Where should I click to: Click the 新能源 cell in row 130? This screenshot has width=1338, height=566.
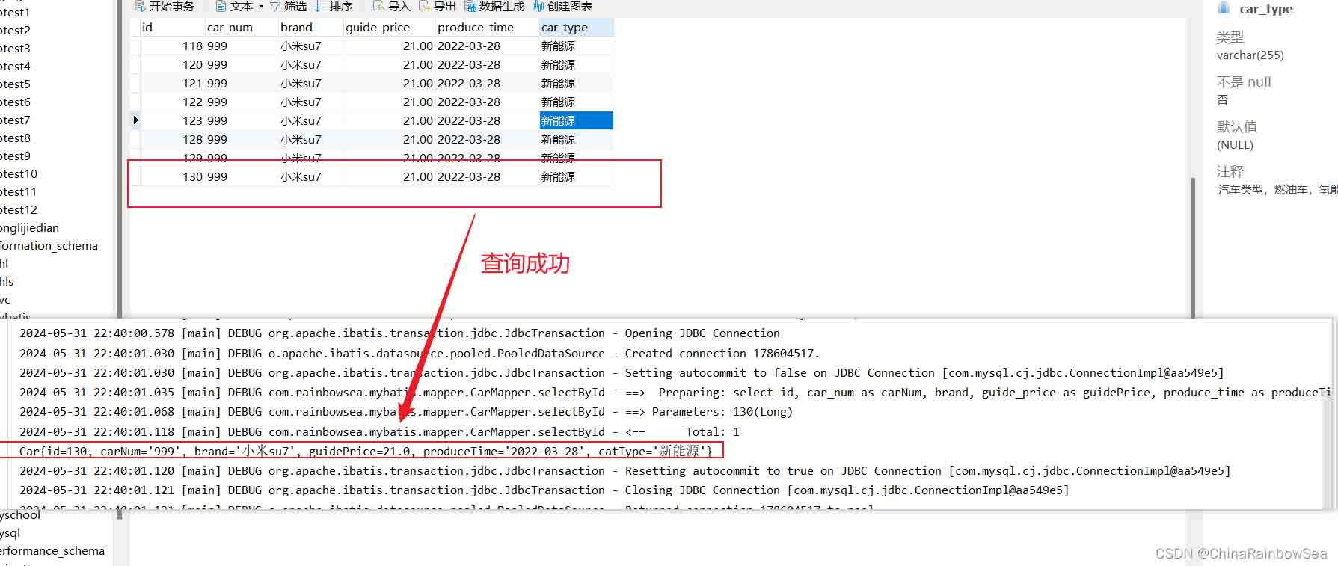[x=577, y=177]
